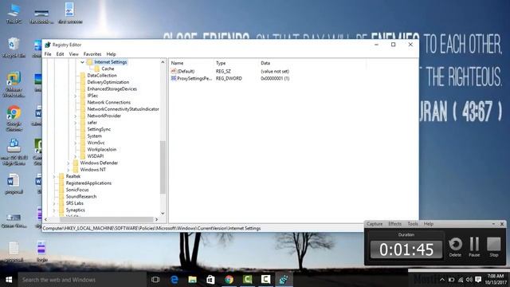Click the 0x00000001 (1) data cell
The width and height of the screenshot is (510, 287).
point(275,78)
